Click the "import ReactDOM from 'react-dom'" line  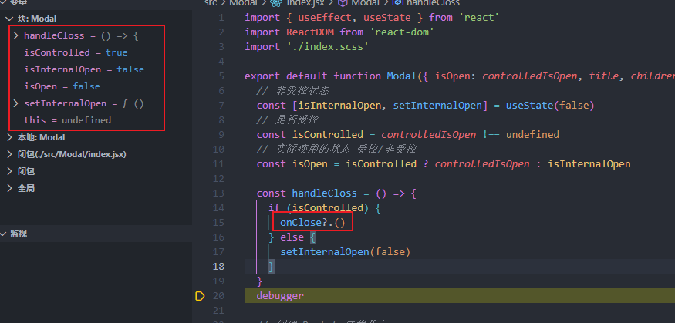point(339,32)
